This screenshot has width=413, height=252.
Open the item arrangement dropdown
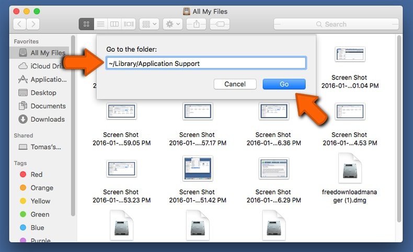[x=151, y=24]
